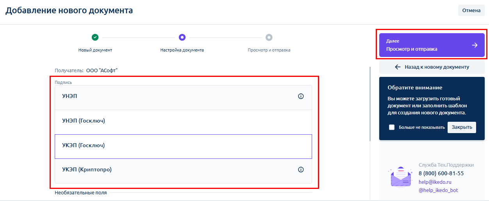Viewport: 489px width, 201px height.
Task: Click the vertical scrollbar of the form
Action: tap(370, 104)
